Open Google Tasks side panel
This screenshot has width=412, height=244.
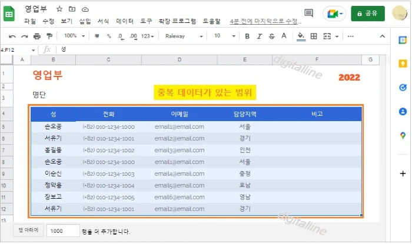pos(403,88)
